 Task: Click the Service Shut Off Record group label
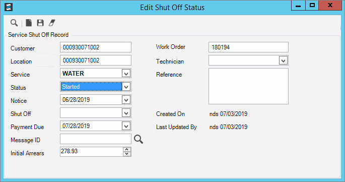(x=38, y=35)
